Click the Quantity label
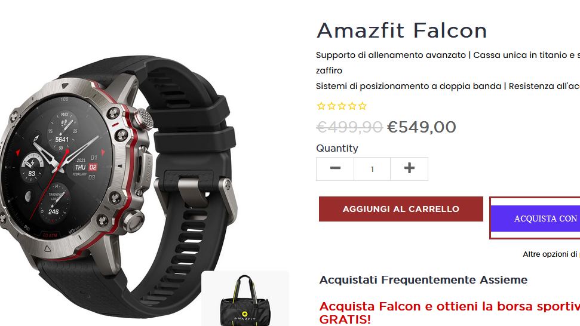This screenshot has width=580, height=326. point(337,148)
